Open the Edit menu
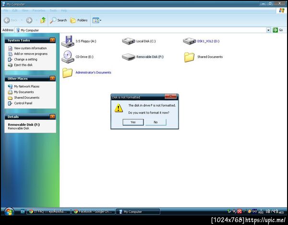The image size is (288, 225). point(15,11)
